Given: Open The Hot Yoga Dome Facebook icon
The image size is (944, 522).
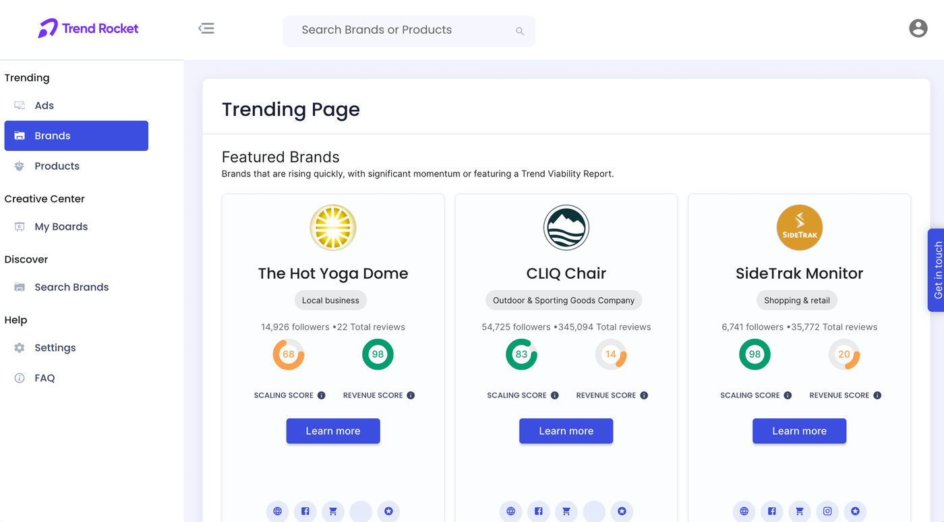Looking at the screenshot, I should tap(305, 511).
